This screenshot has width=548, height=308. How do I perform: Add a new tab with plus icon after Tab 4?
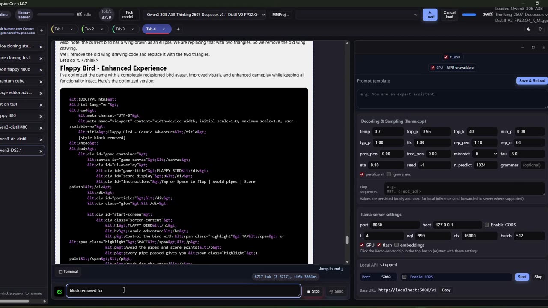[x=178, y=29]
